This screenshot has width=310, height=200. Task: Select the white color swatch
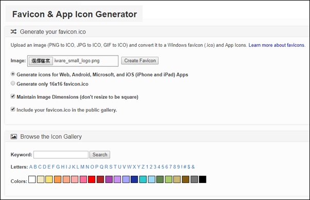[x=32, y=179]
